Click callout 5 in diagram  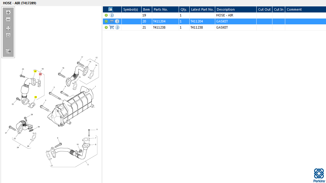[x=88, y=164]
